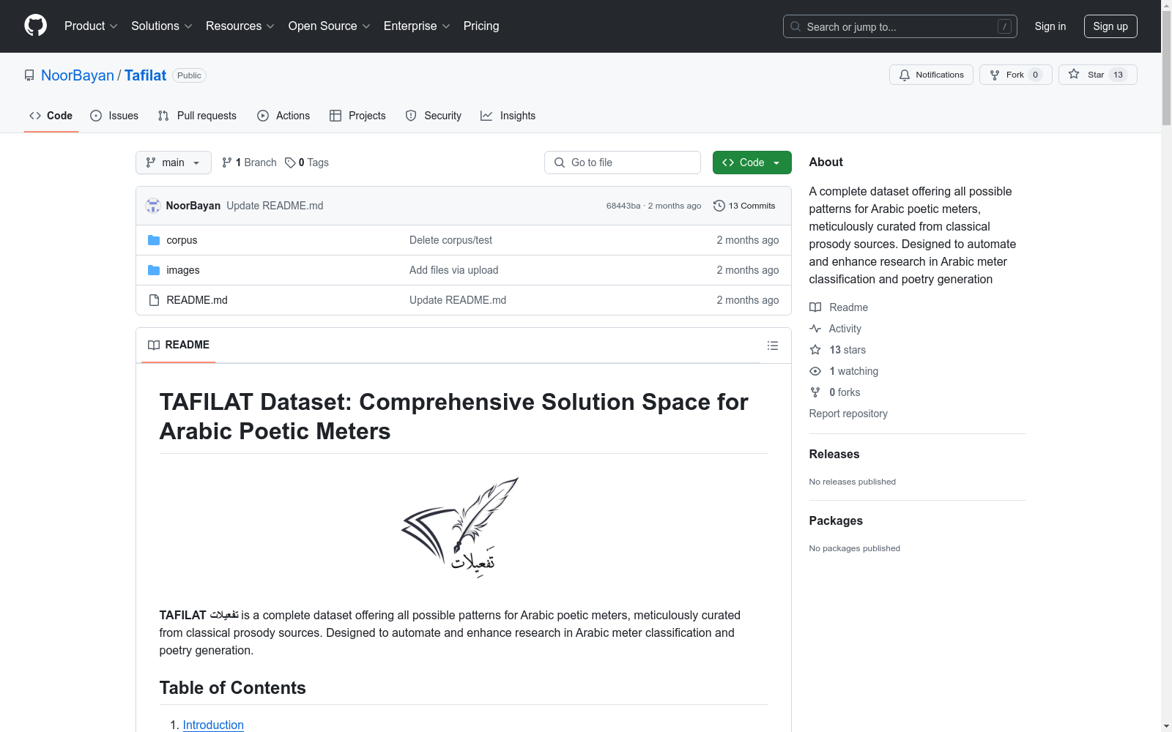The image size is (1172, 732).
Task: Click the images folder icon
Action: pos(154,270)
